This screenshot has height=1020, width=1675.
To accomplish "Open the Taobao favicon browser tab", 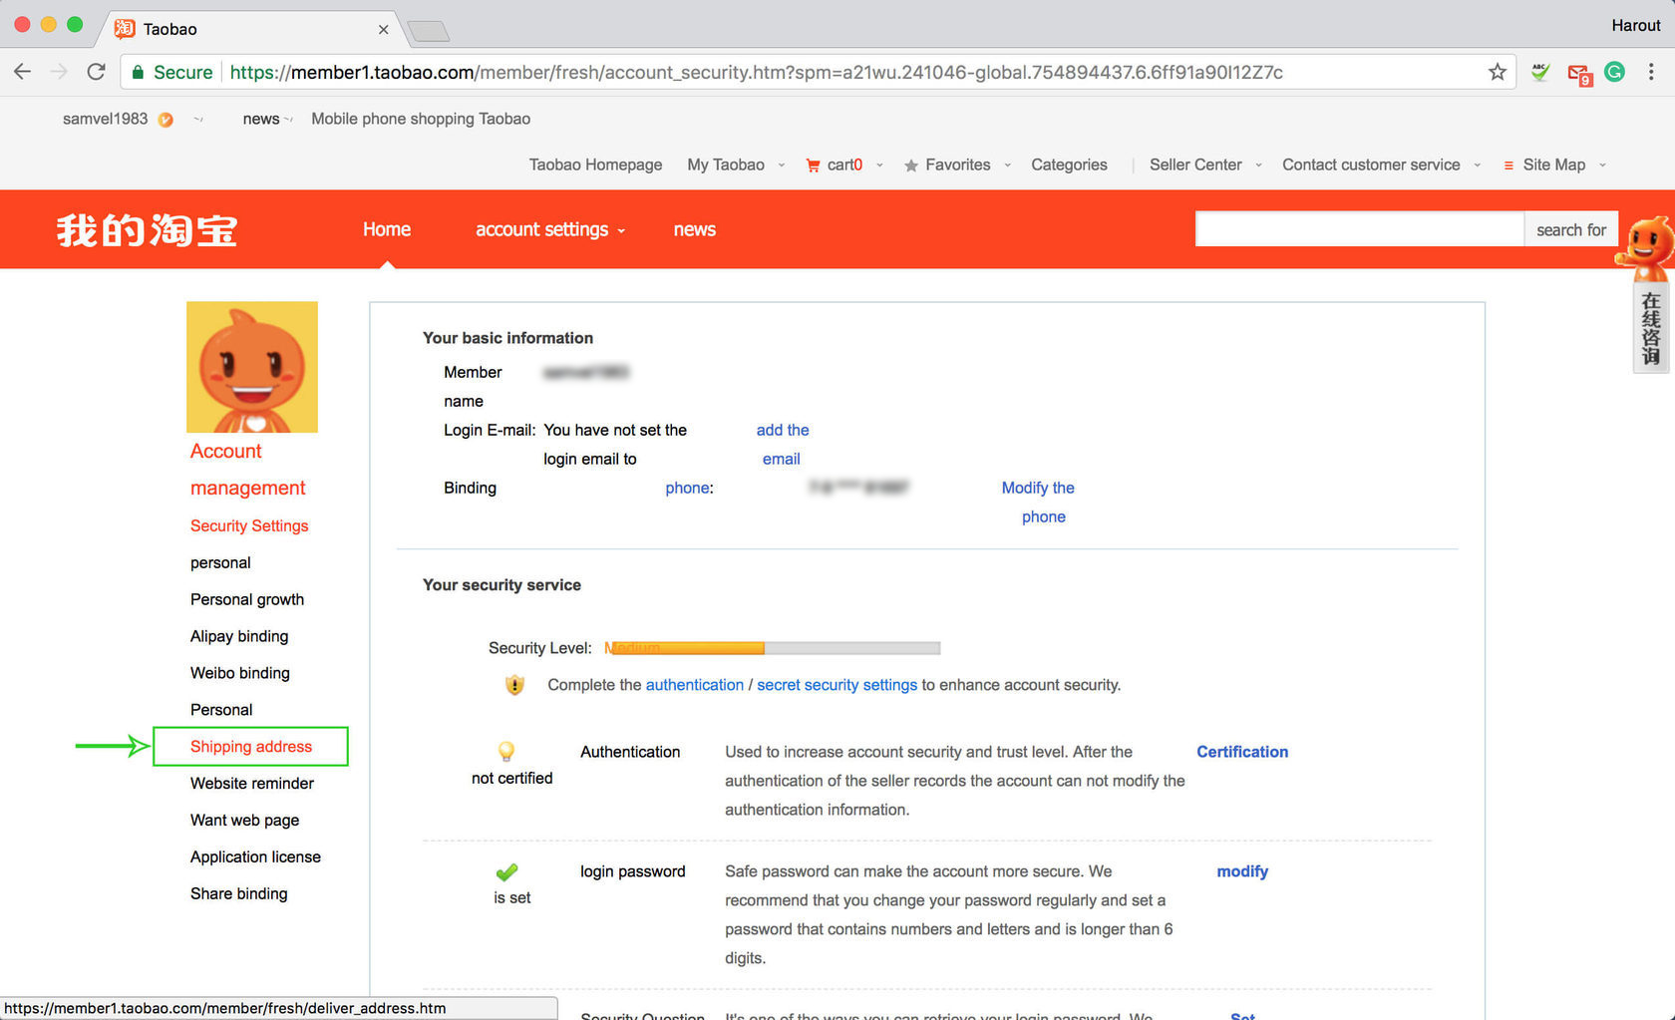I will pos(124,29).
